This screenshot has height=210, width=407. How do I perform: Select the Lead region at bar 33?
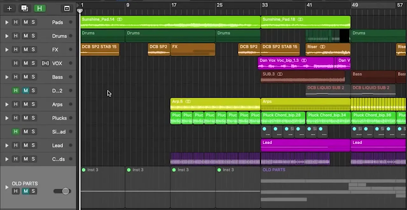[306, 145]
